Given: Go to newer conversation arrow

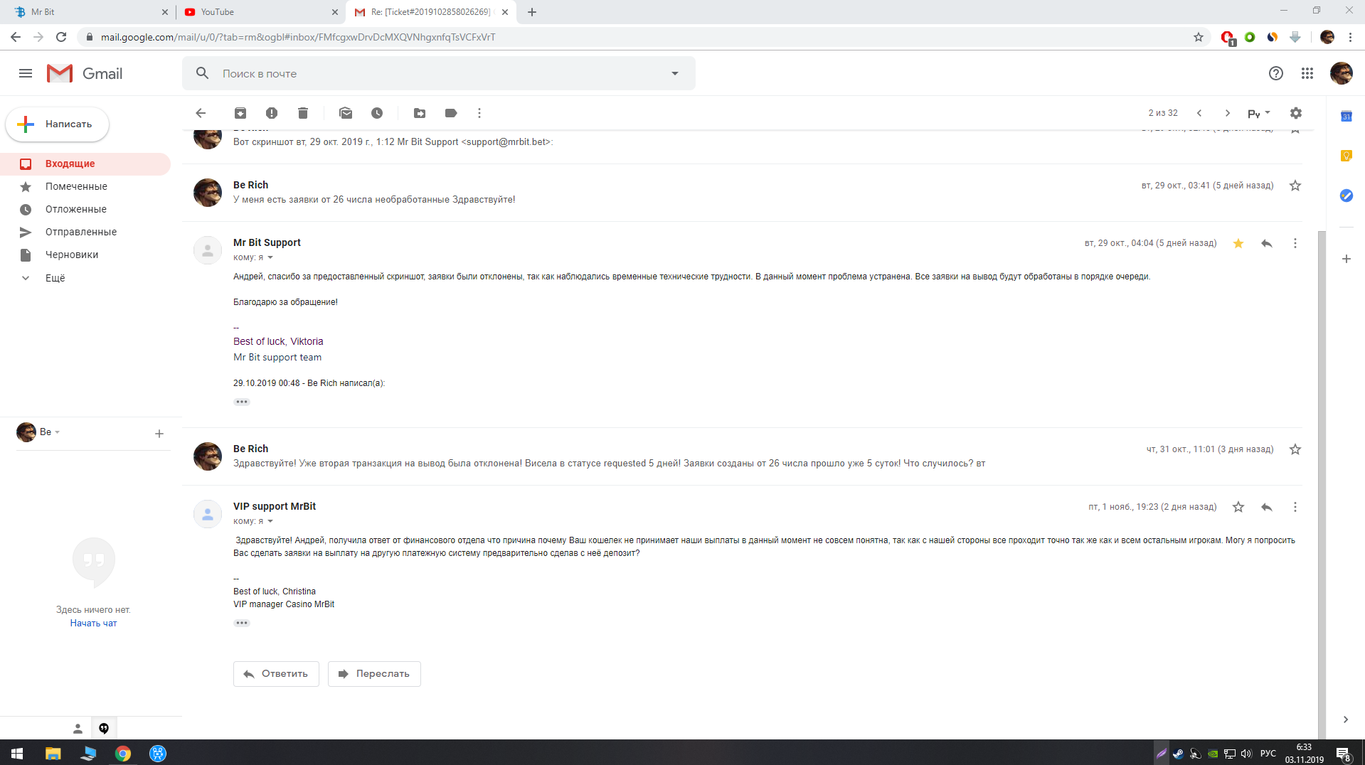Looking at the screenshot, I should (1199, 113).
